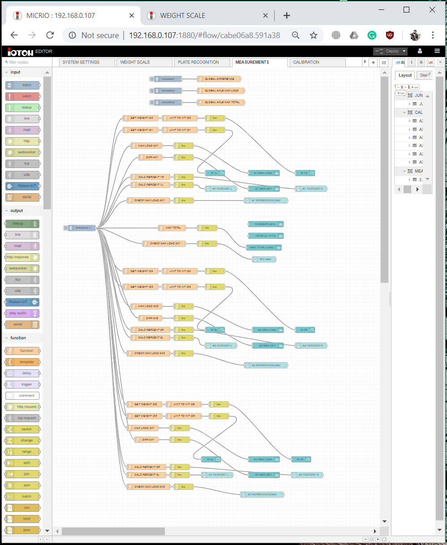Focus the filter nodes search field

(28, 62)
